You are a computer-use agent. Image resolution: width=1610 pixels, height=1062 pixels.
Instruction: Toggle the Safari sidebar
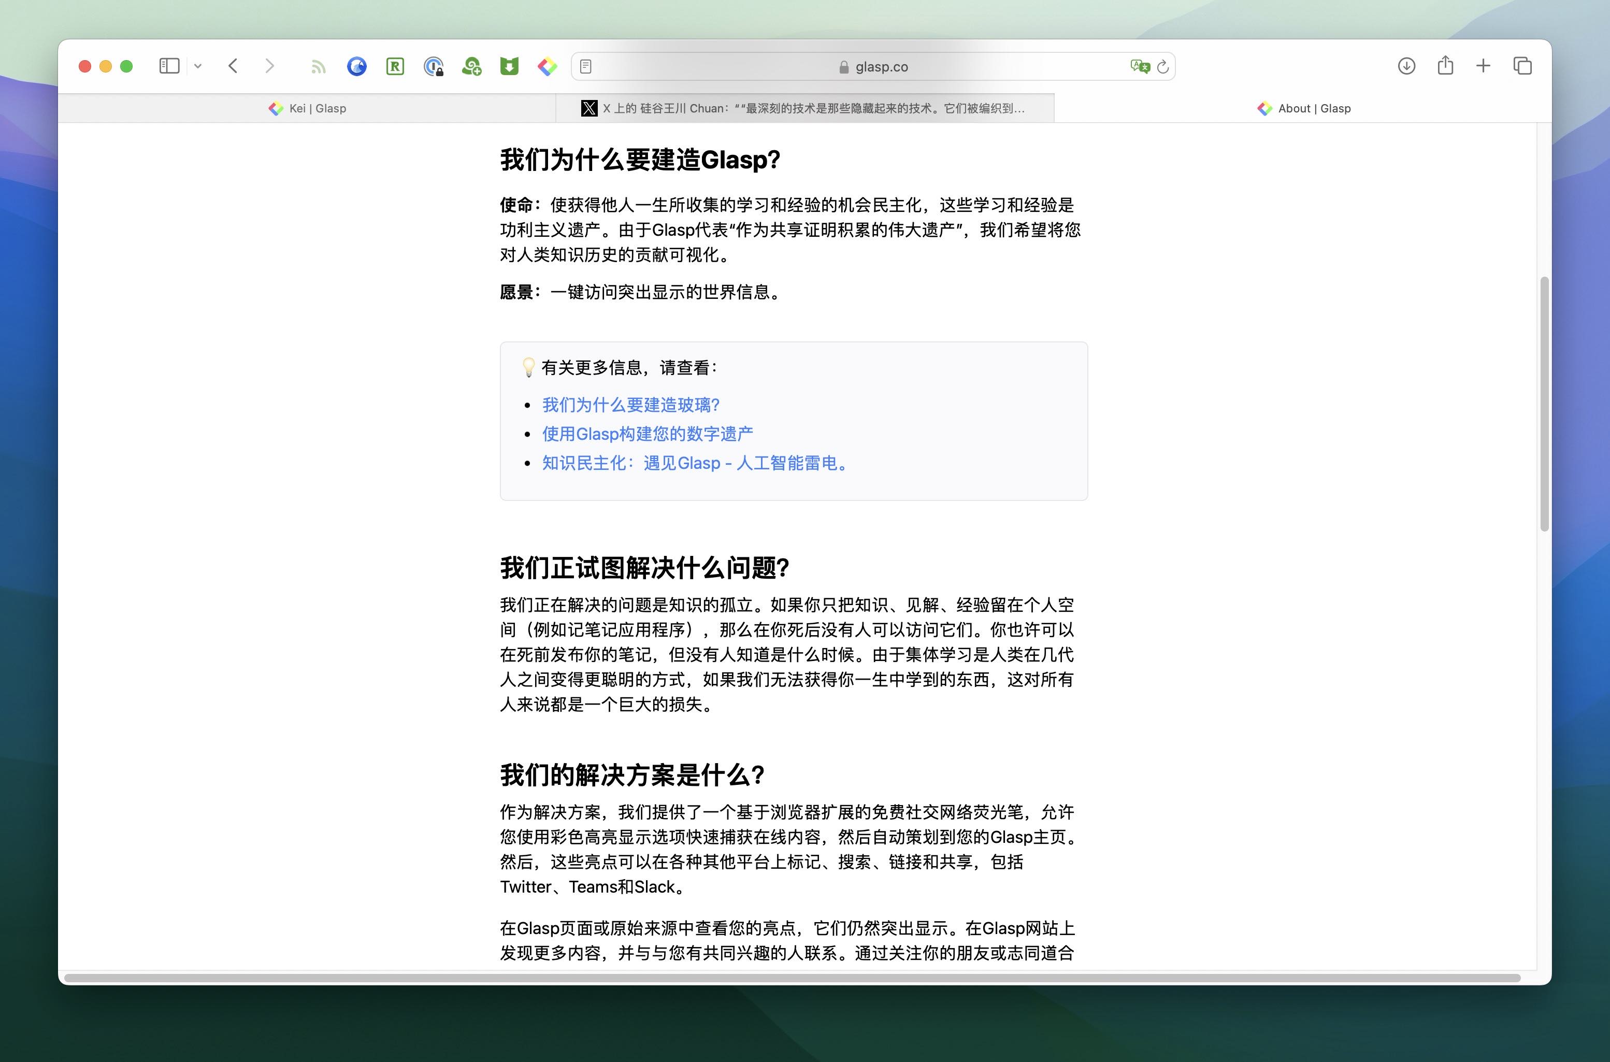click(x=169, y=66)
